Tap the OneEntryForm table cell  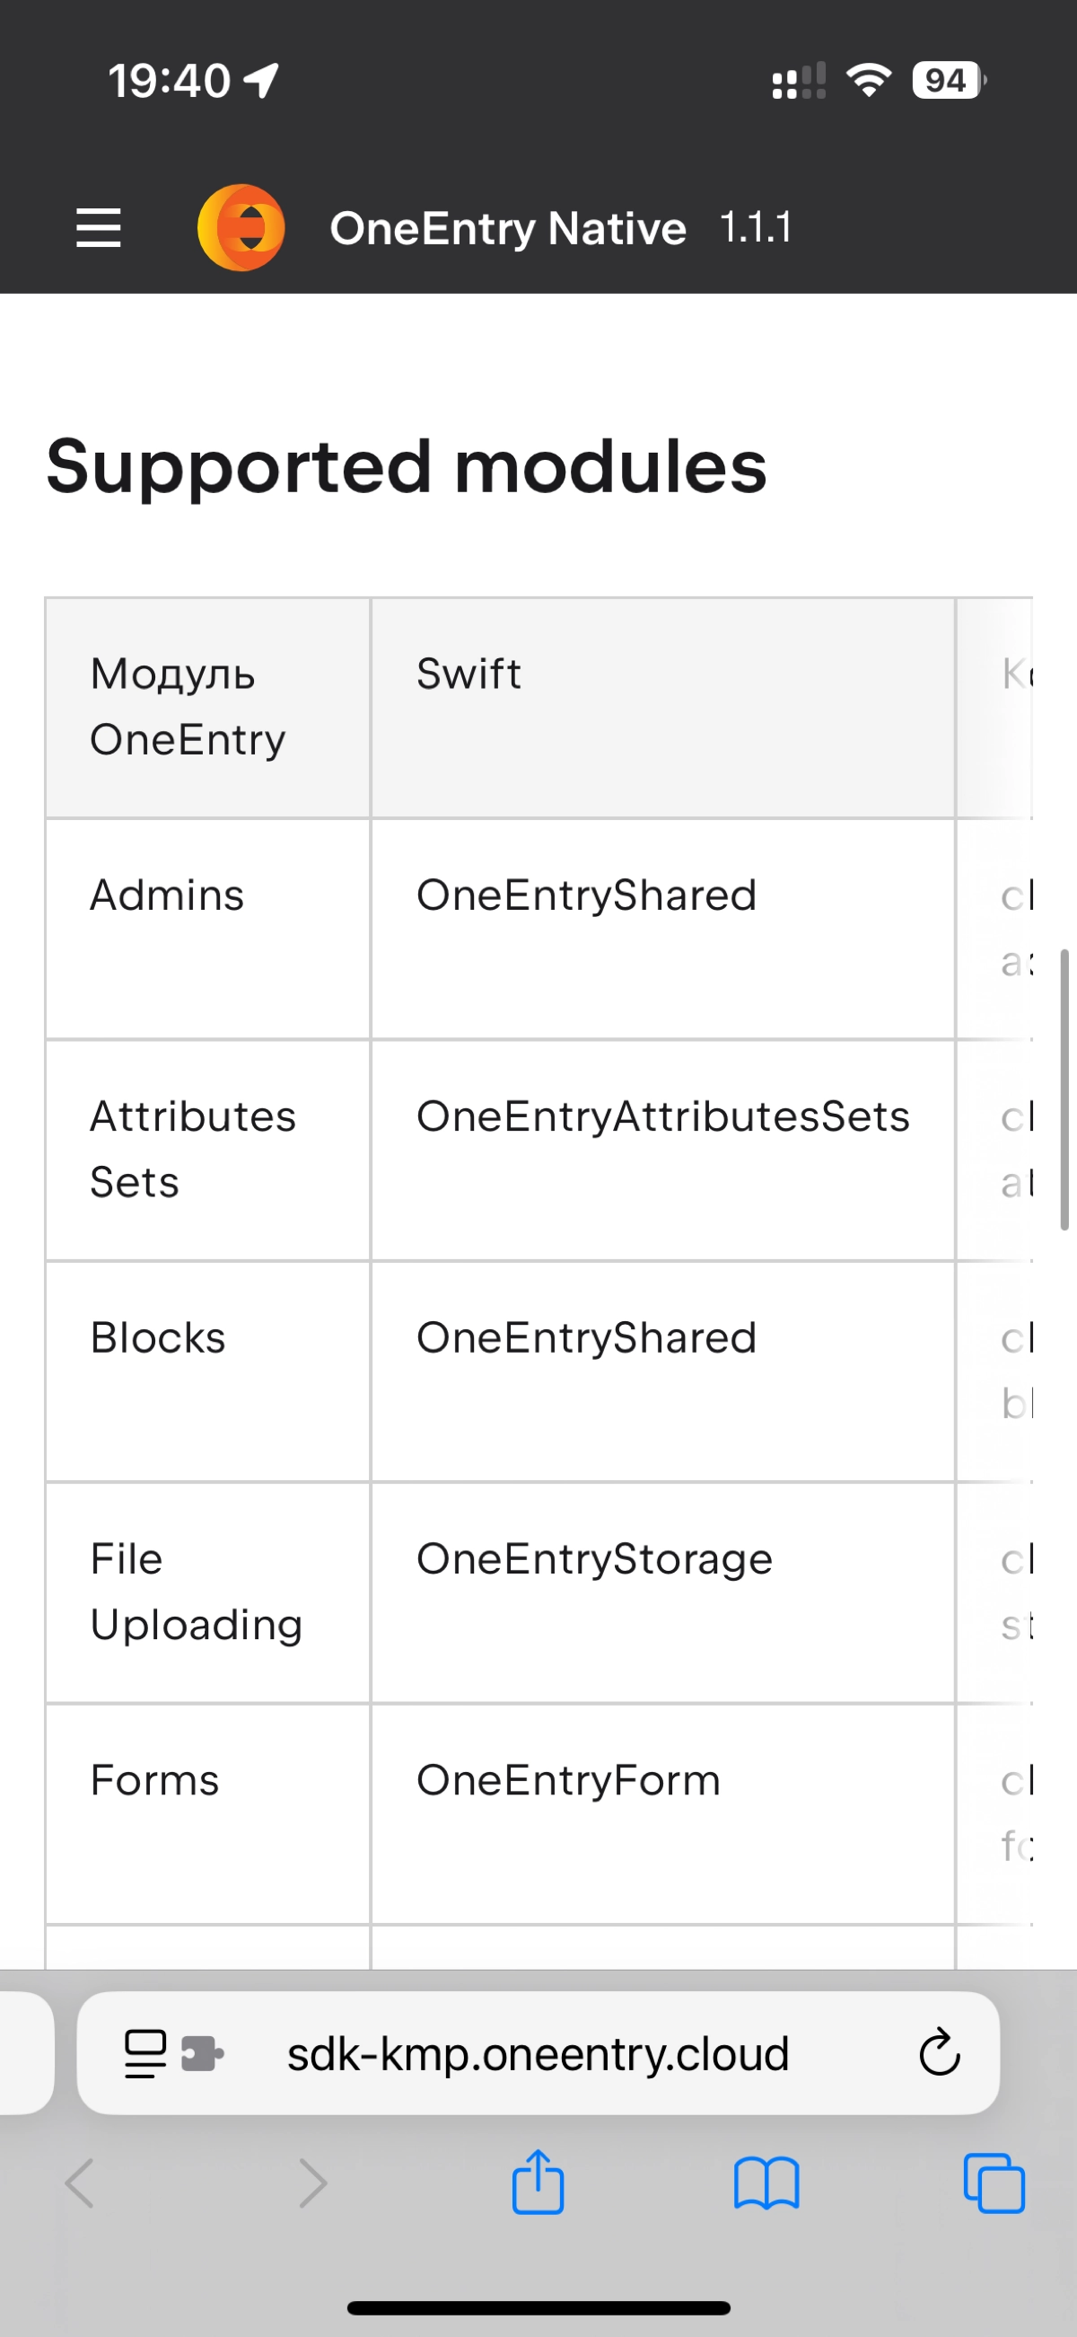tap(662, 1814)
